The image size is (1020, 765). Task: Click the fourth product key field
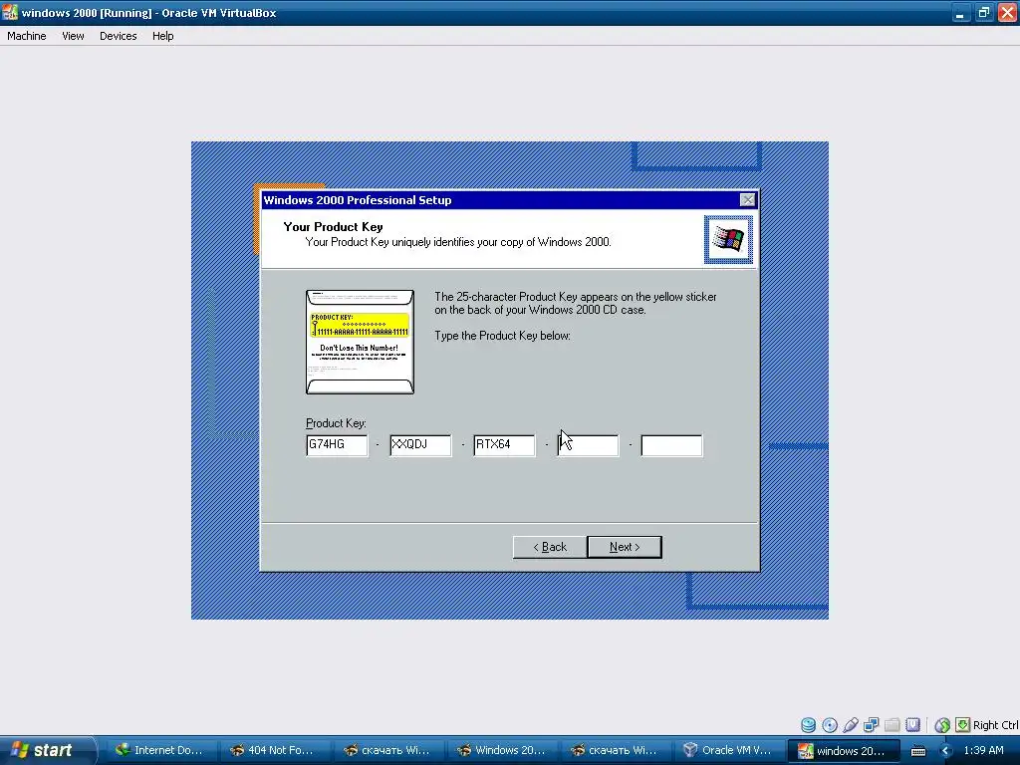[x=588, y=445]
